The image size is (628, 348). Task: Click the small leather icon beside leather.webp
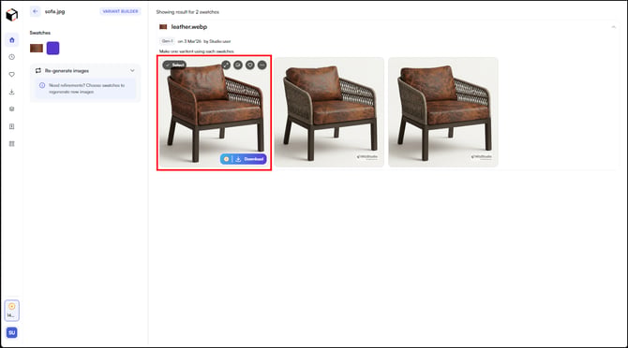click(163, 27)
